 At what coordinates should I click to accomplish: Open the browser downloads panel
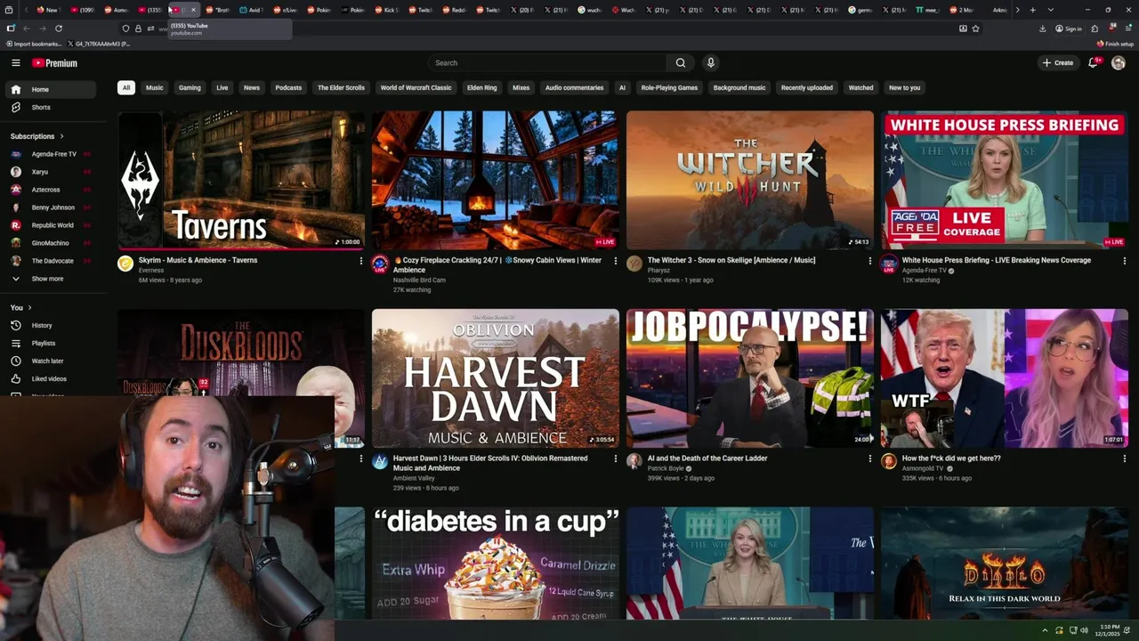(1042, 28)
